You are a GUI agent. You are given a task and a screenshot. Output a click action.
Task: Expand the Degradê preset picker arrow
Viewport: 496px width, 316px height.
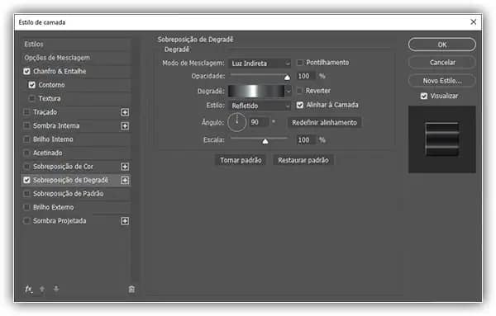click(x=289, y=92)
